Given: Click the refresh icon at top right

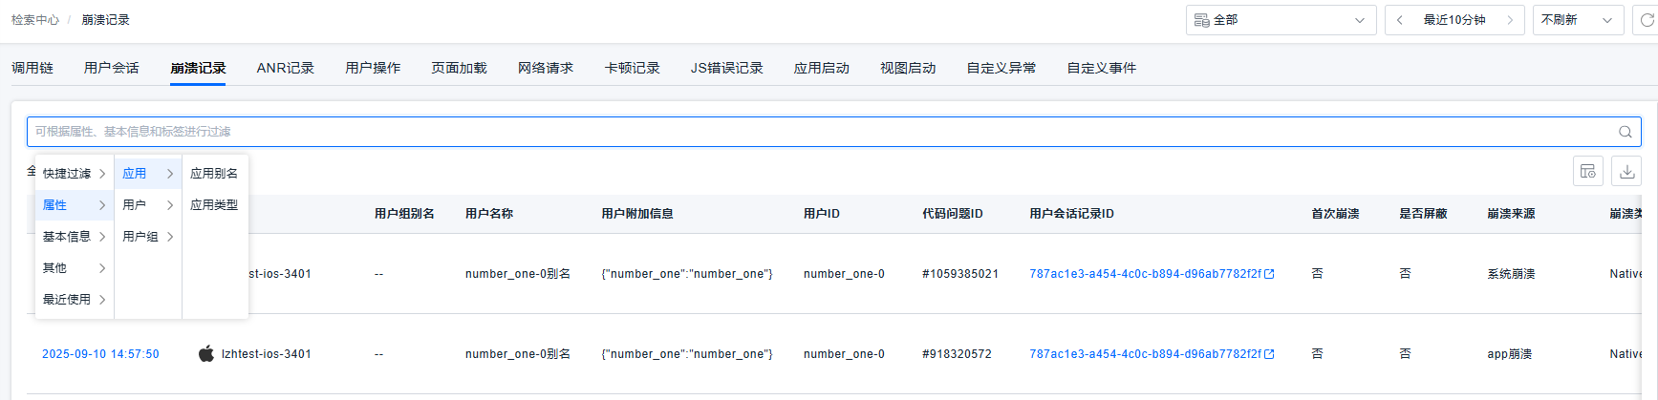Looking at the screenshot, I should [1647, 20].
